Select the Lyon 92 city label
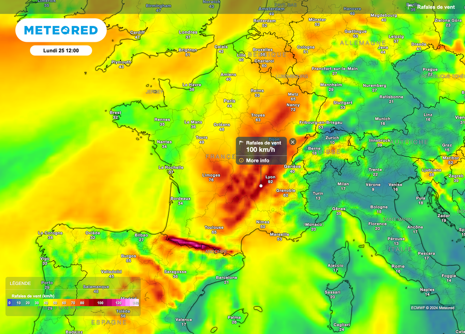Viewport: 465px width, 334px height. tap(270, 179)
